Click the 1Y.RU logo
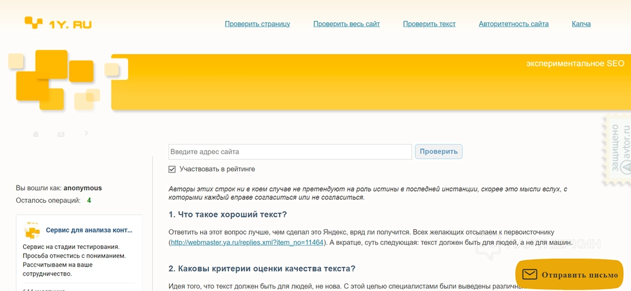The height and width of the screenshot is (291, 631). point(58,24)
